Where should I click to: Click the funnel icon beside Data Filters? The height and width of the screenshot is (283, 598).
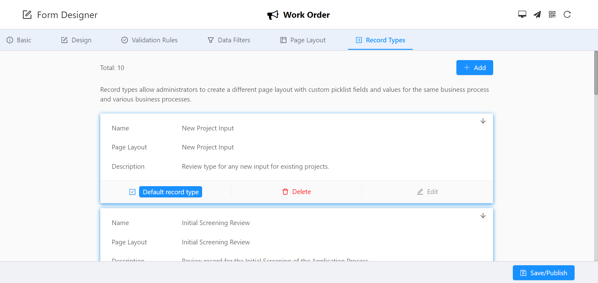click(211, 40)
